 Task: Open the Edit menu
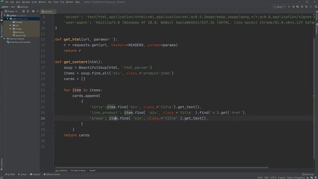click(12, 2)
